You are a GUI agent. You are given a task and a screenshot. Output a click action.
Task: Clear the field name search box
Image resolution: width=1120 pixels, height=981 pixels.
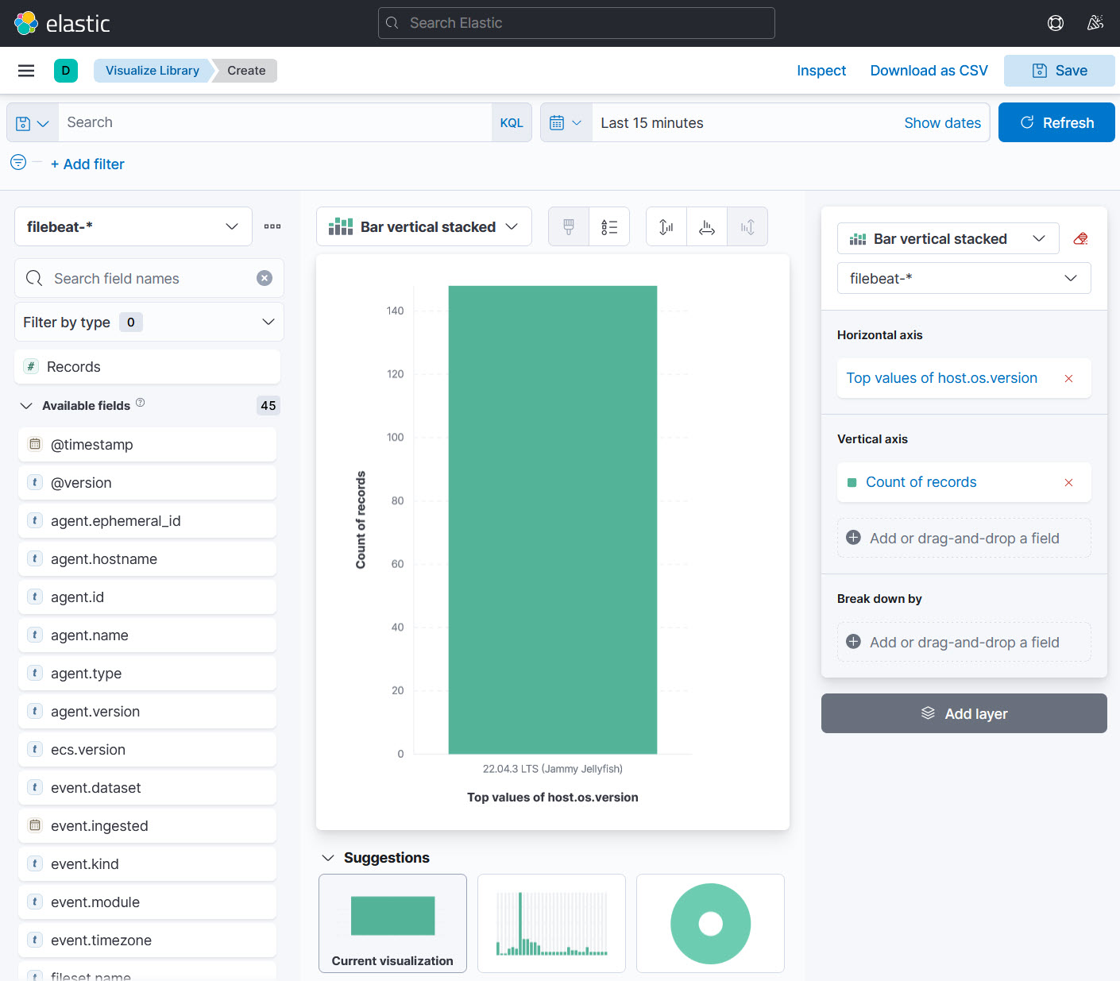click(x=265, y=278)
